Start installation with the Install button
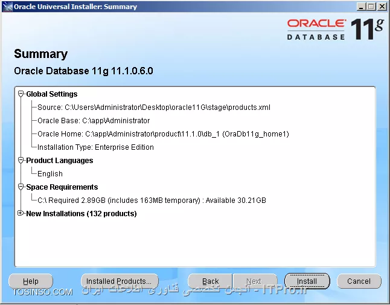Image resolution: width=390 pixels, height=305 pixels. [307, 281]
